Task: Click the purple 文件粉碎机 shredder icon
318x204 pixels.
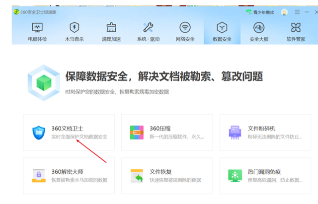Action: (235, 133)
